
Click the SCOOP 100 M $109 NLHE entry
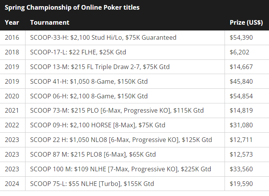click(121, 169)
